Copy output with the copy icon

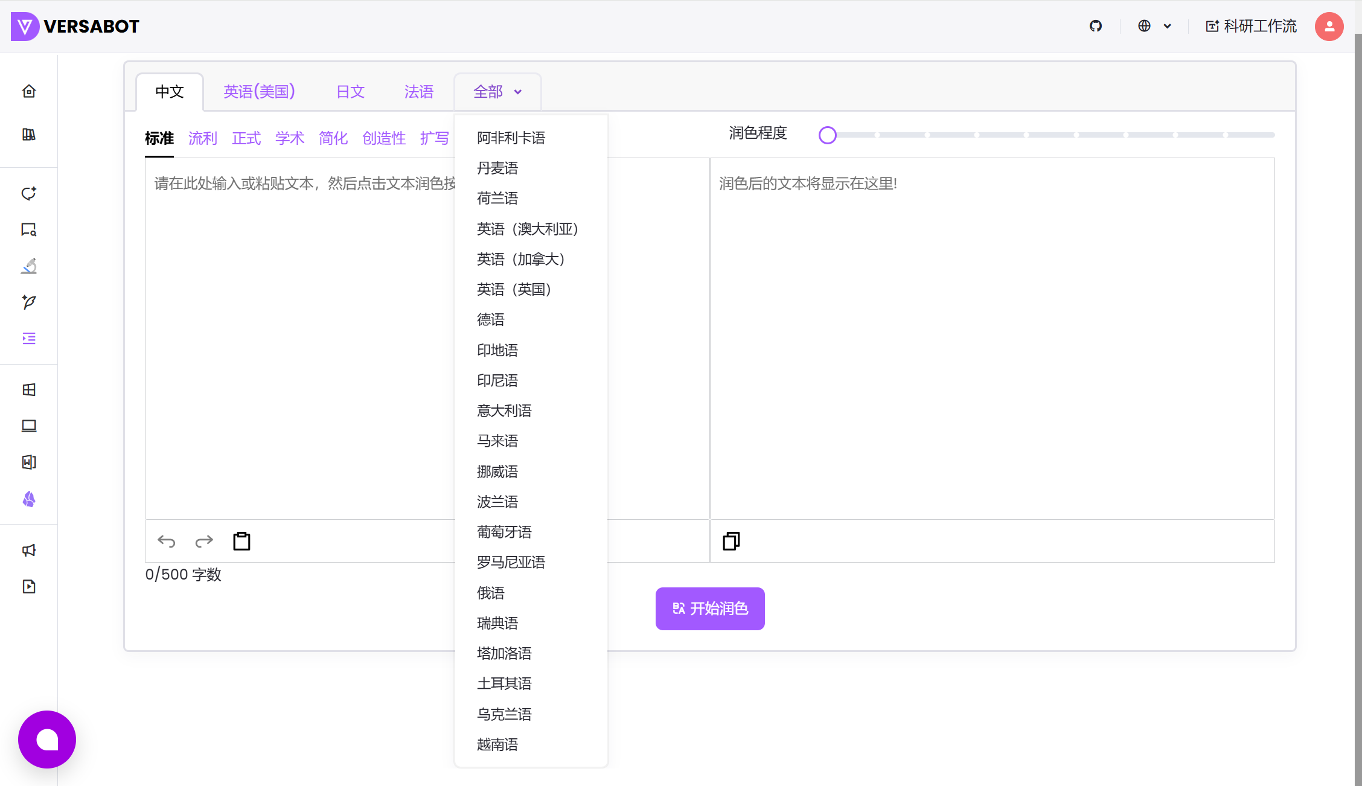pyautogui.click(x=731, y=541)
